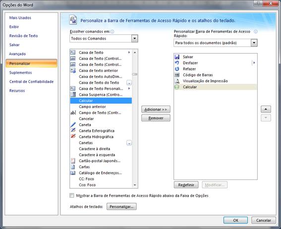The image size is (281, 229).
Task: Click the green Calcular icon in toolbar list
Action: [x=177, y=87]
